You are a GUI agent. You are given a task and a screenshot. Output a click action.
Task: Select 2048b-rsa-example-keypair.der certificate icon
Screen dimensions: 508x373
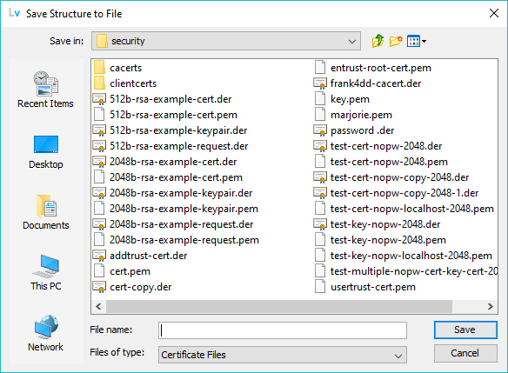(x=99, y=193)
